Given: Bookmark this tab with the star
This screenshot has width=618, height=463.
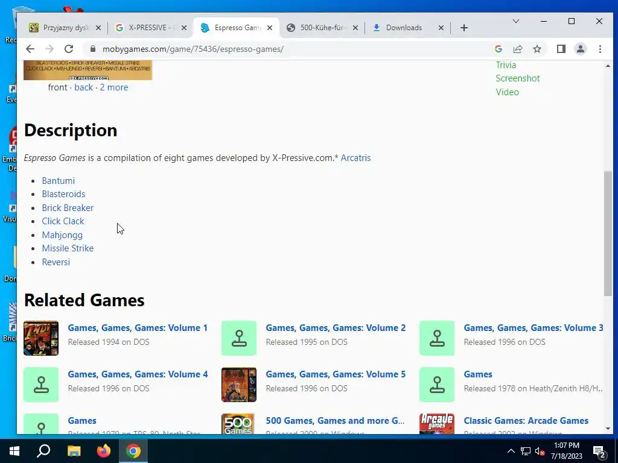Looking at the screenshot, I should [537, 49].
